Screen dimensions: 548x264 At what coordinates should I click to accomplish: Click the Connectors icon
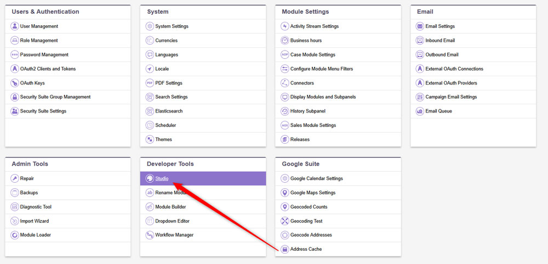point(285,83)
